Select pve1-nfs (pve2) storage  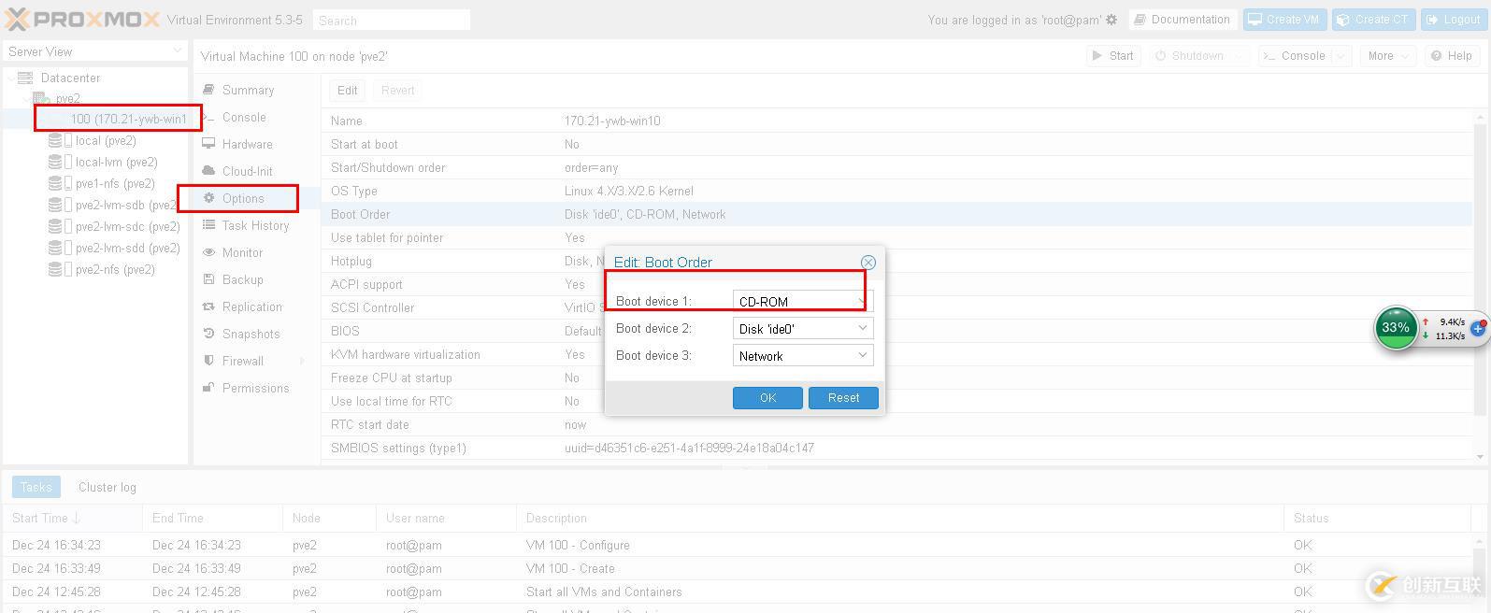(115, 183)
